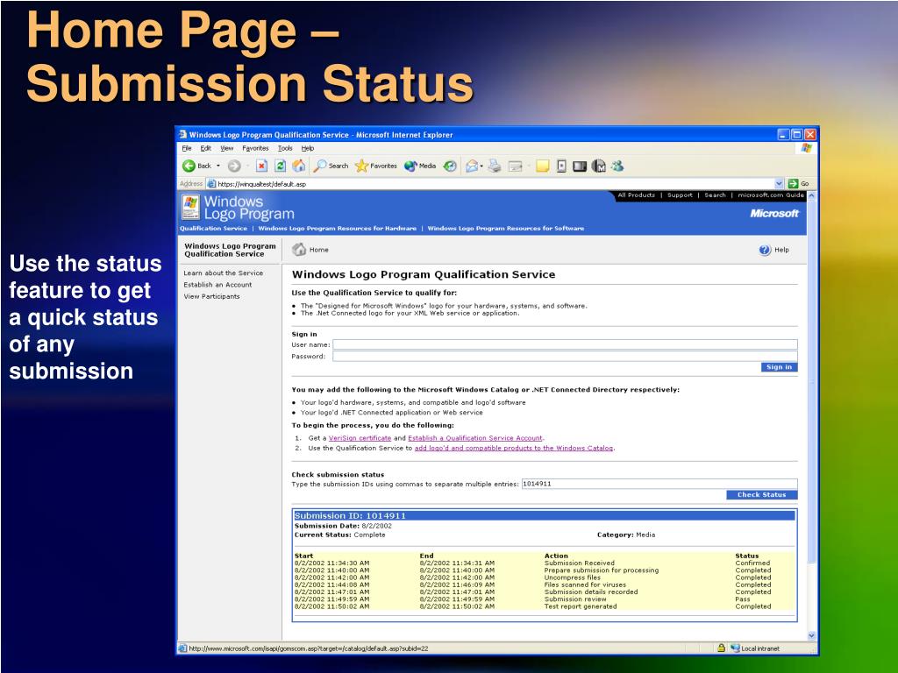
Task: Click the Edit page toolbar icon
Action: (x=516, y=166)
